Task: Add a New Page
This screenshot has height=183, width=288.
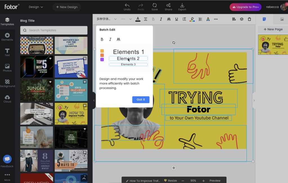Action: (273, 29)
